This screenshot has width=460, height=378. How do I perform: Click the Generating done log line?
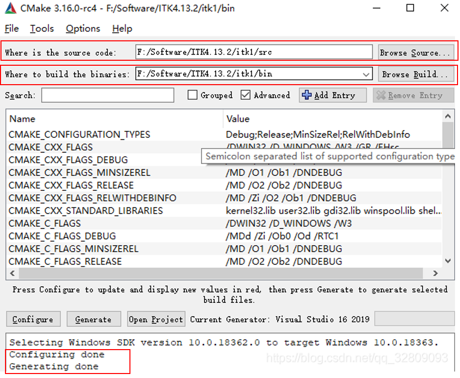[x=54, y=366]
